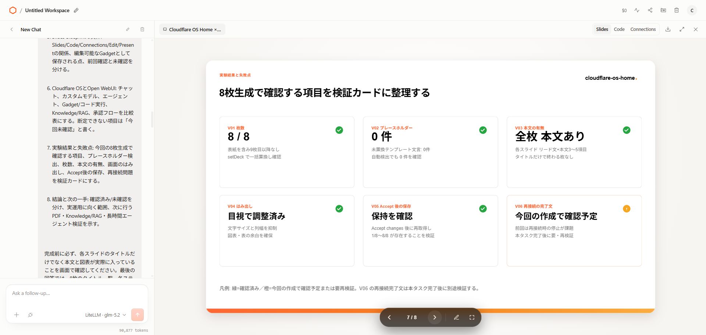Download the slide deck
This screenshot has width=706, height=335.
coord(668,29)
